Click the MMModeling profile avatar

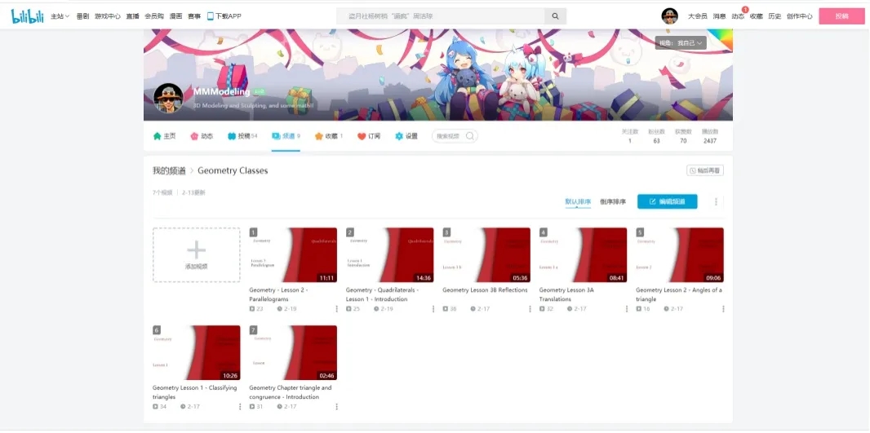[x=168, y=98]
